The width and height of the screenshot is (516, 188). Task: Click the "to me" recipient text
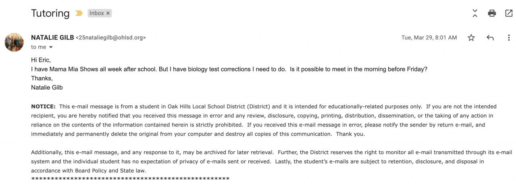pyautogui.click(x=39, y=47)
